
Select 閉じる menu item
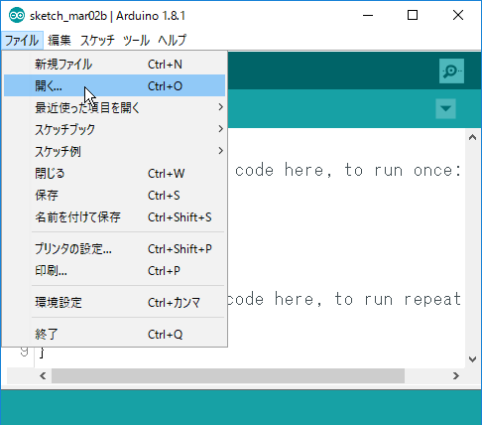click(114, 173)
